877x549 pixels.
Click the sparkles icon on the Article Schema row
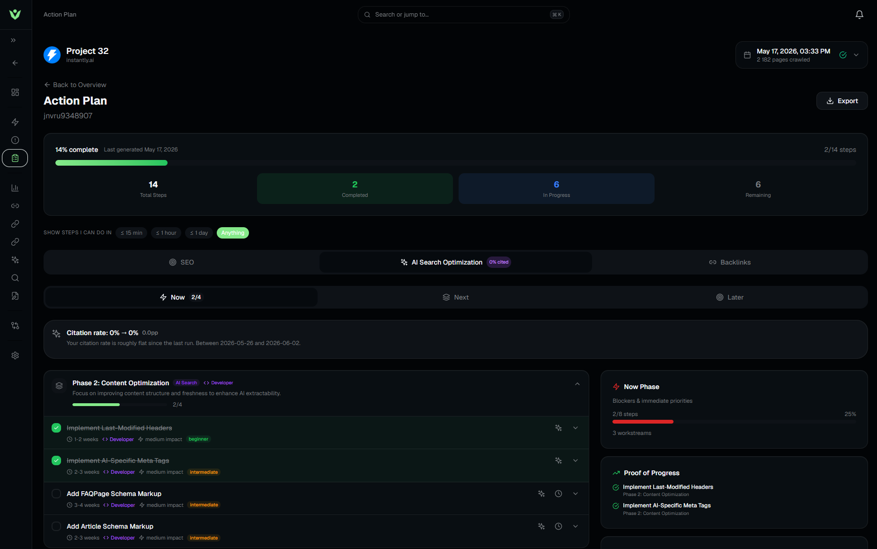pos(541,526)
